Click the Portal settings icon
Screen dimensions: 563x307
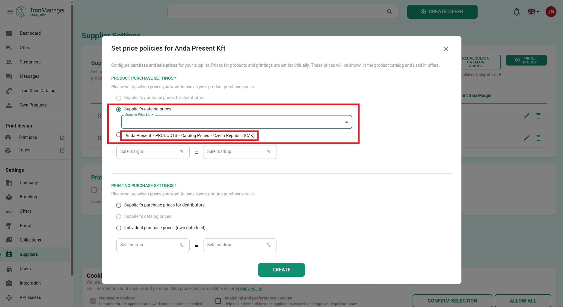click(x=9, y=226)
